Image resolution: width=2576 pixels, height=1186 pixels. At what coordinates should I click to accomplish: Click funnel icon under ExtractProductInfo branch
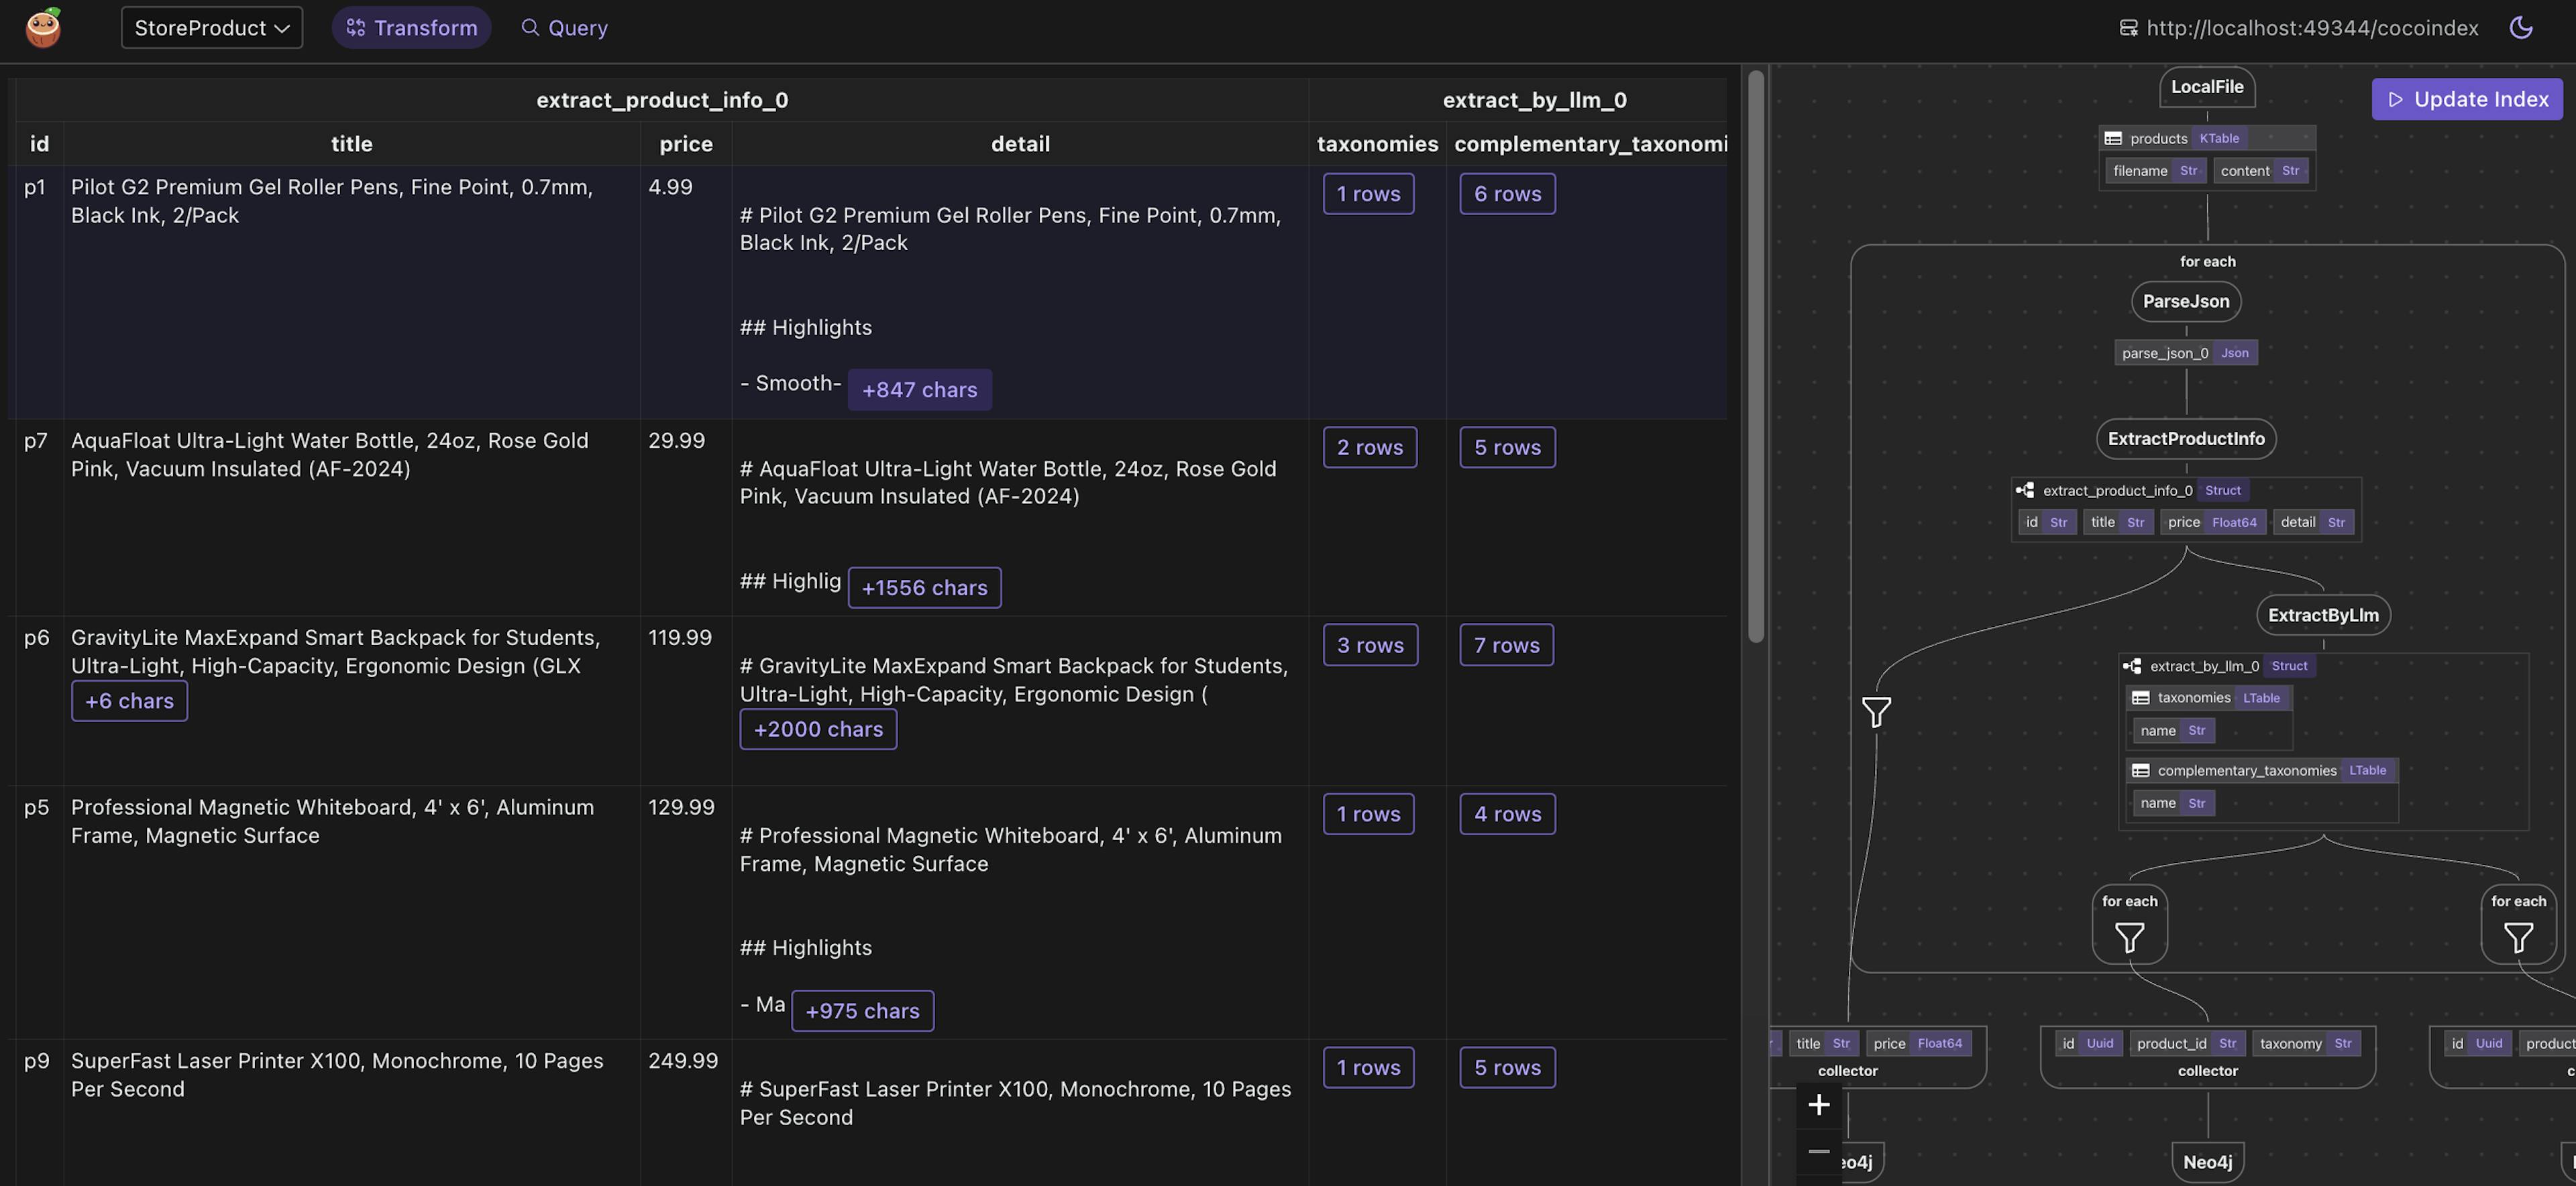click(x=1876, y=713)
